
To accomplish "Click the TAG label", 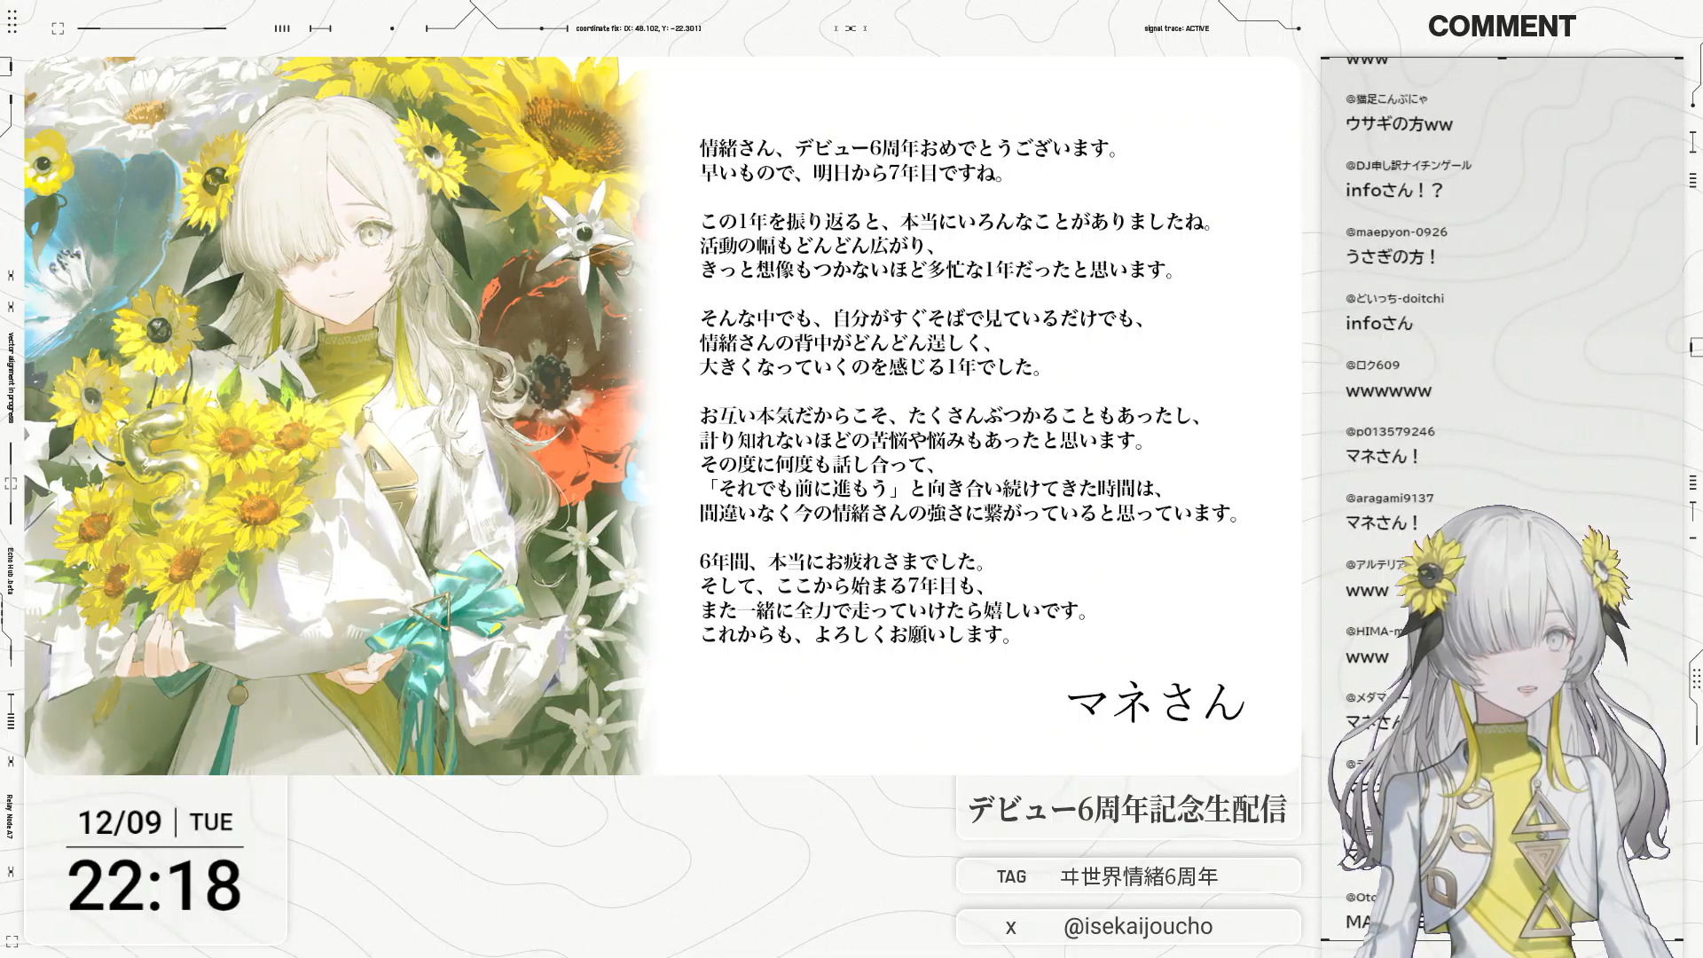I will (x=1011, y=876).
